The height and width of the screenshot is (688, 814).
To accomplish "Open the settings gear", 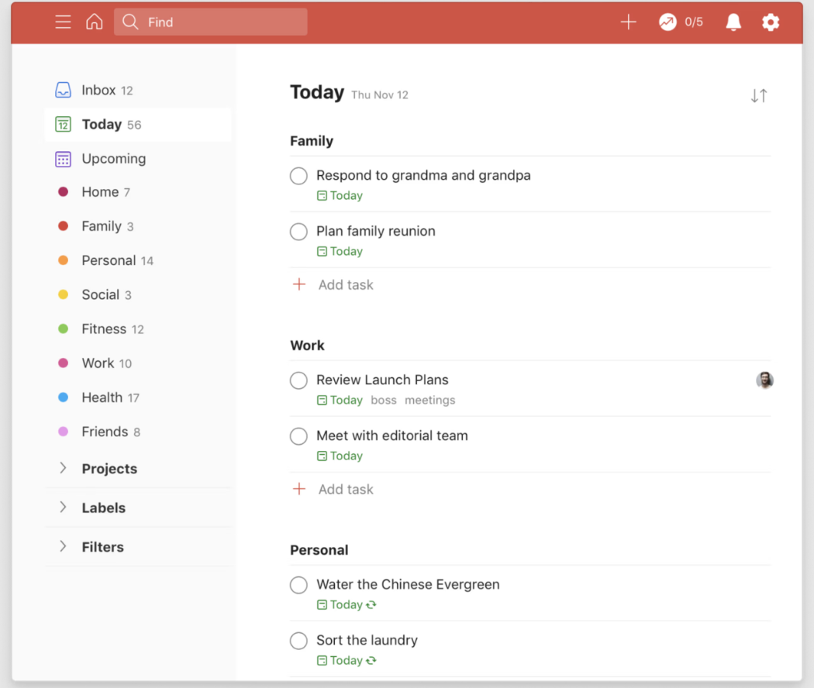I will tap(771, 22).
